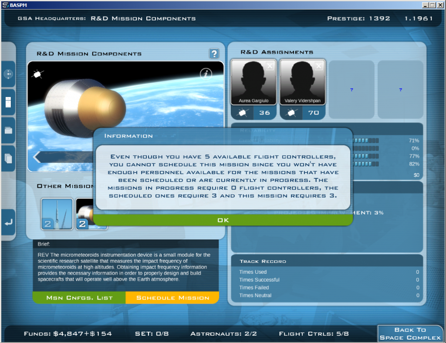Click the date 1.1961 readout
The width and height of the screenshot is (446, 343).
419,18
